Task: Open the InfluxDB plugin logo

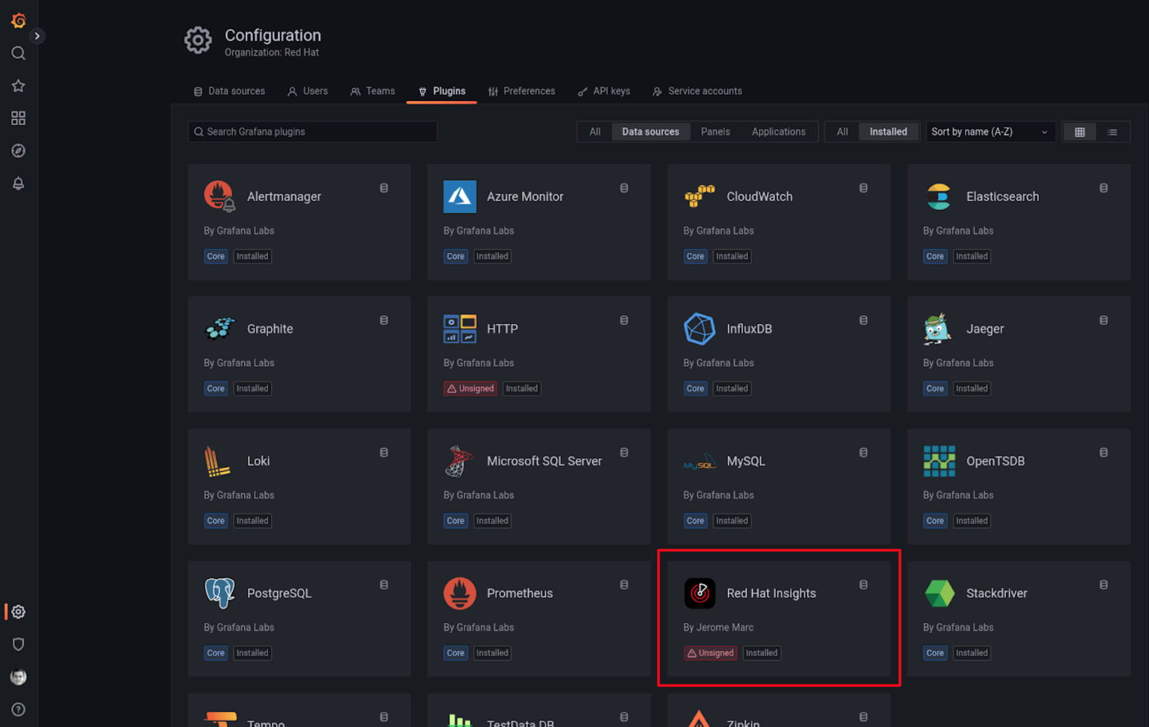Action: [699, 329]
